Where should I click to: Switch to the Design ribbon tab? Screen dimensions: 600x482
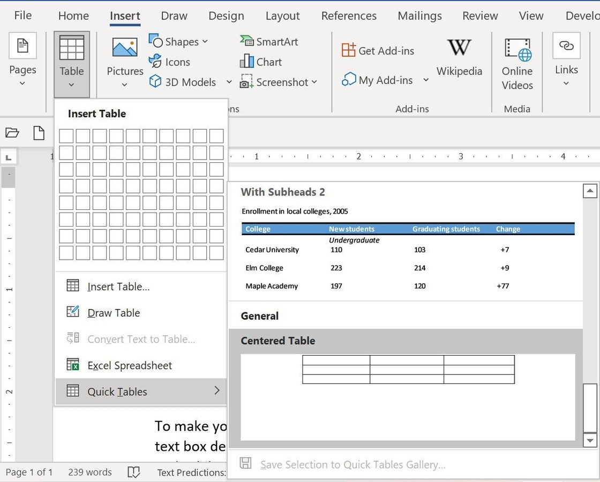point(226,16)
